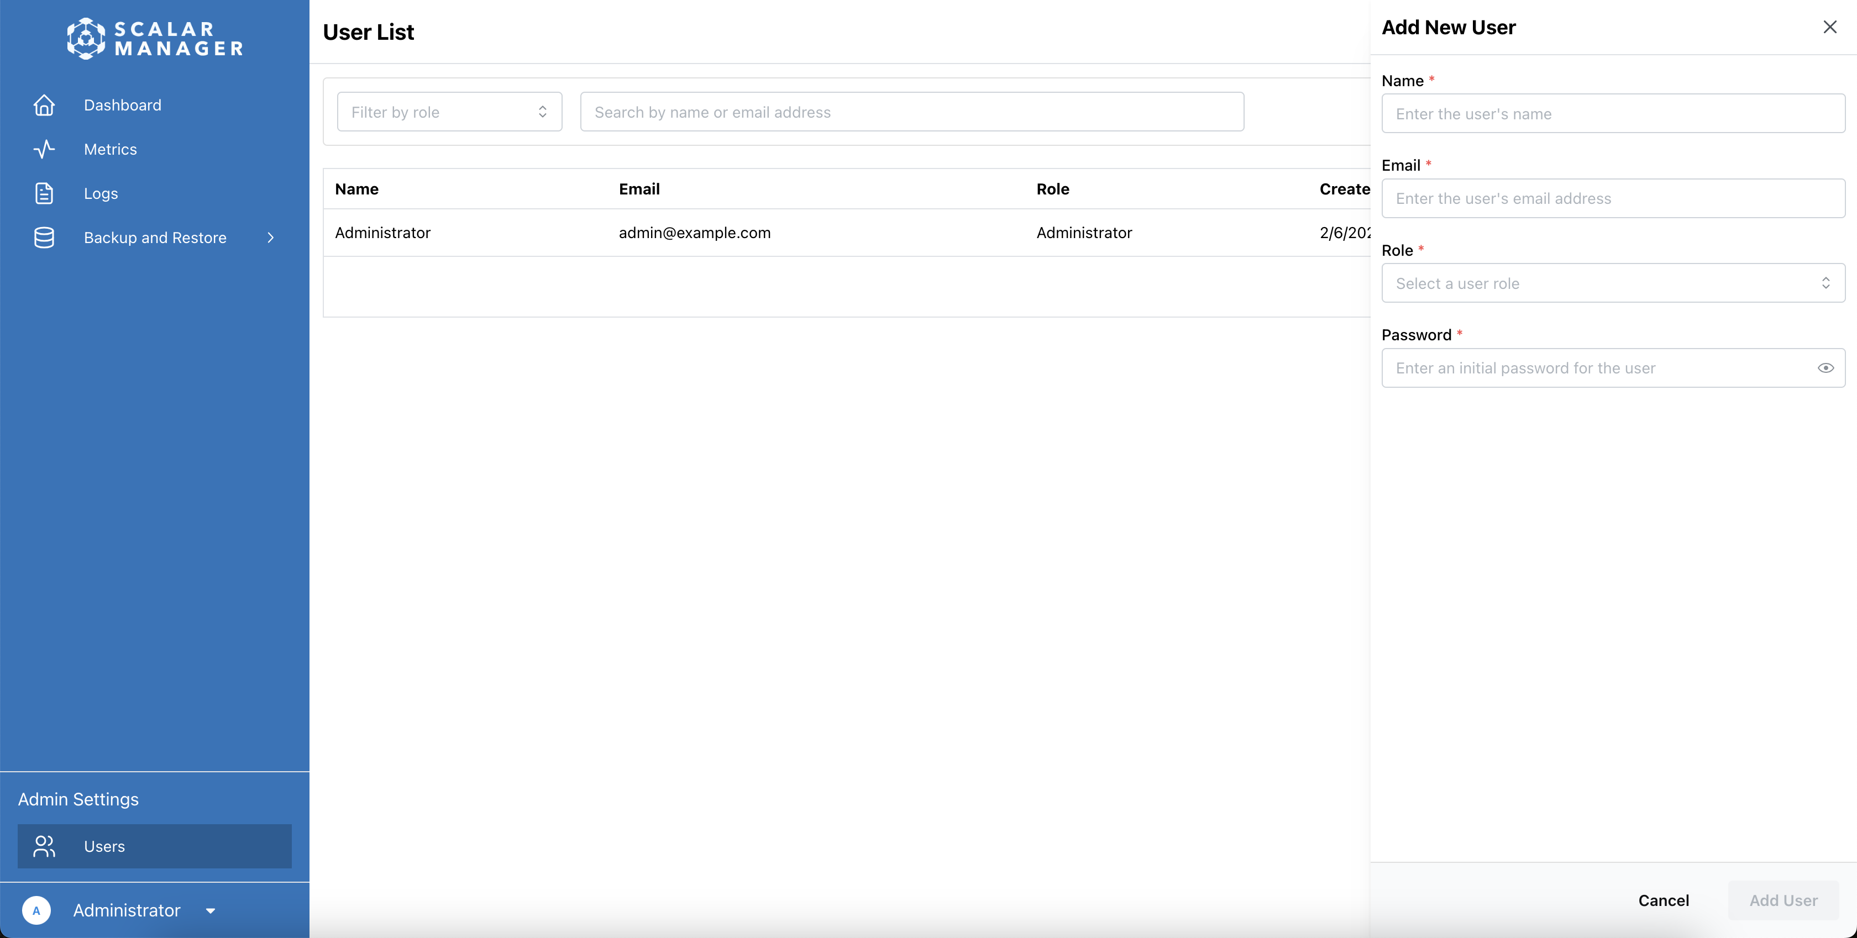This screenshot has width=1857, height=938.
Task: Click the Backup and Restore database icon
Action: pos(44,238)
